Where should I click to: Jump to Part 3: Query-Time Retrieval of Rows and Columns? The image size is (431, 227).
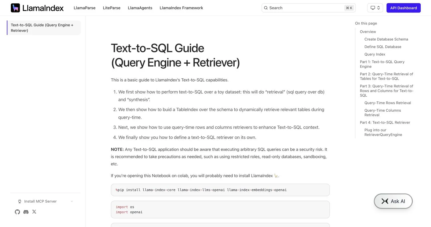pyautogui.click(x=387, y=91)
